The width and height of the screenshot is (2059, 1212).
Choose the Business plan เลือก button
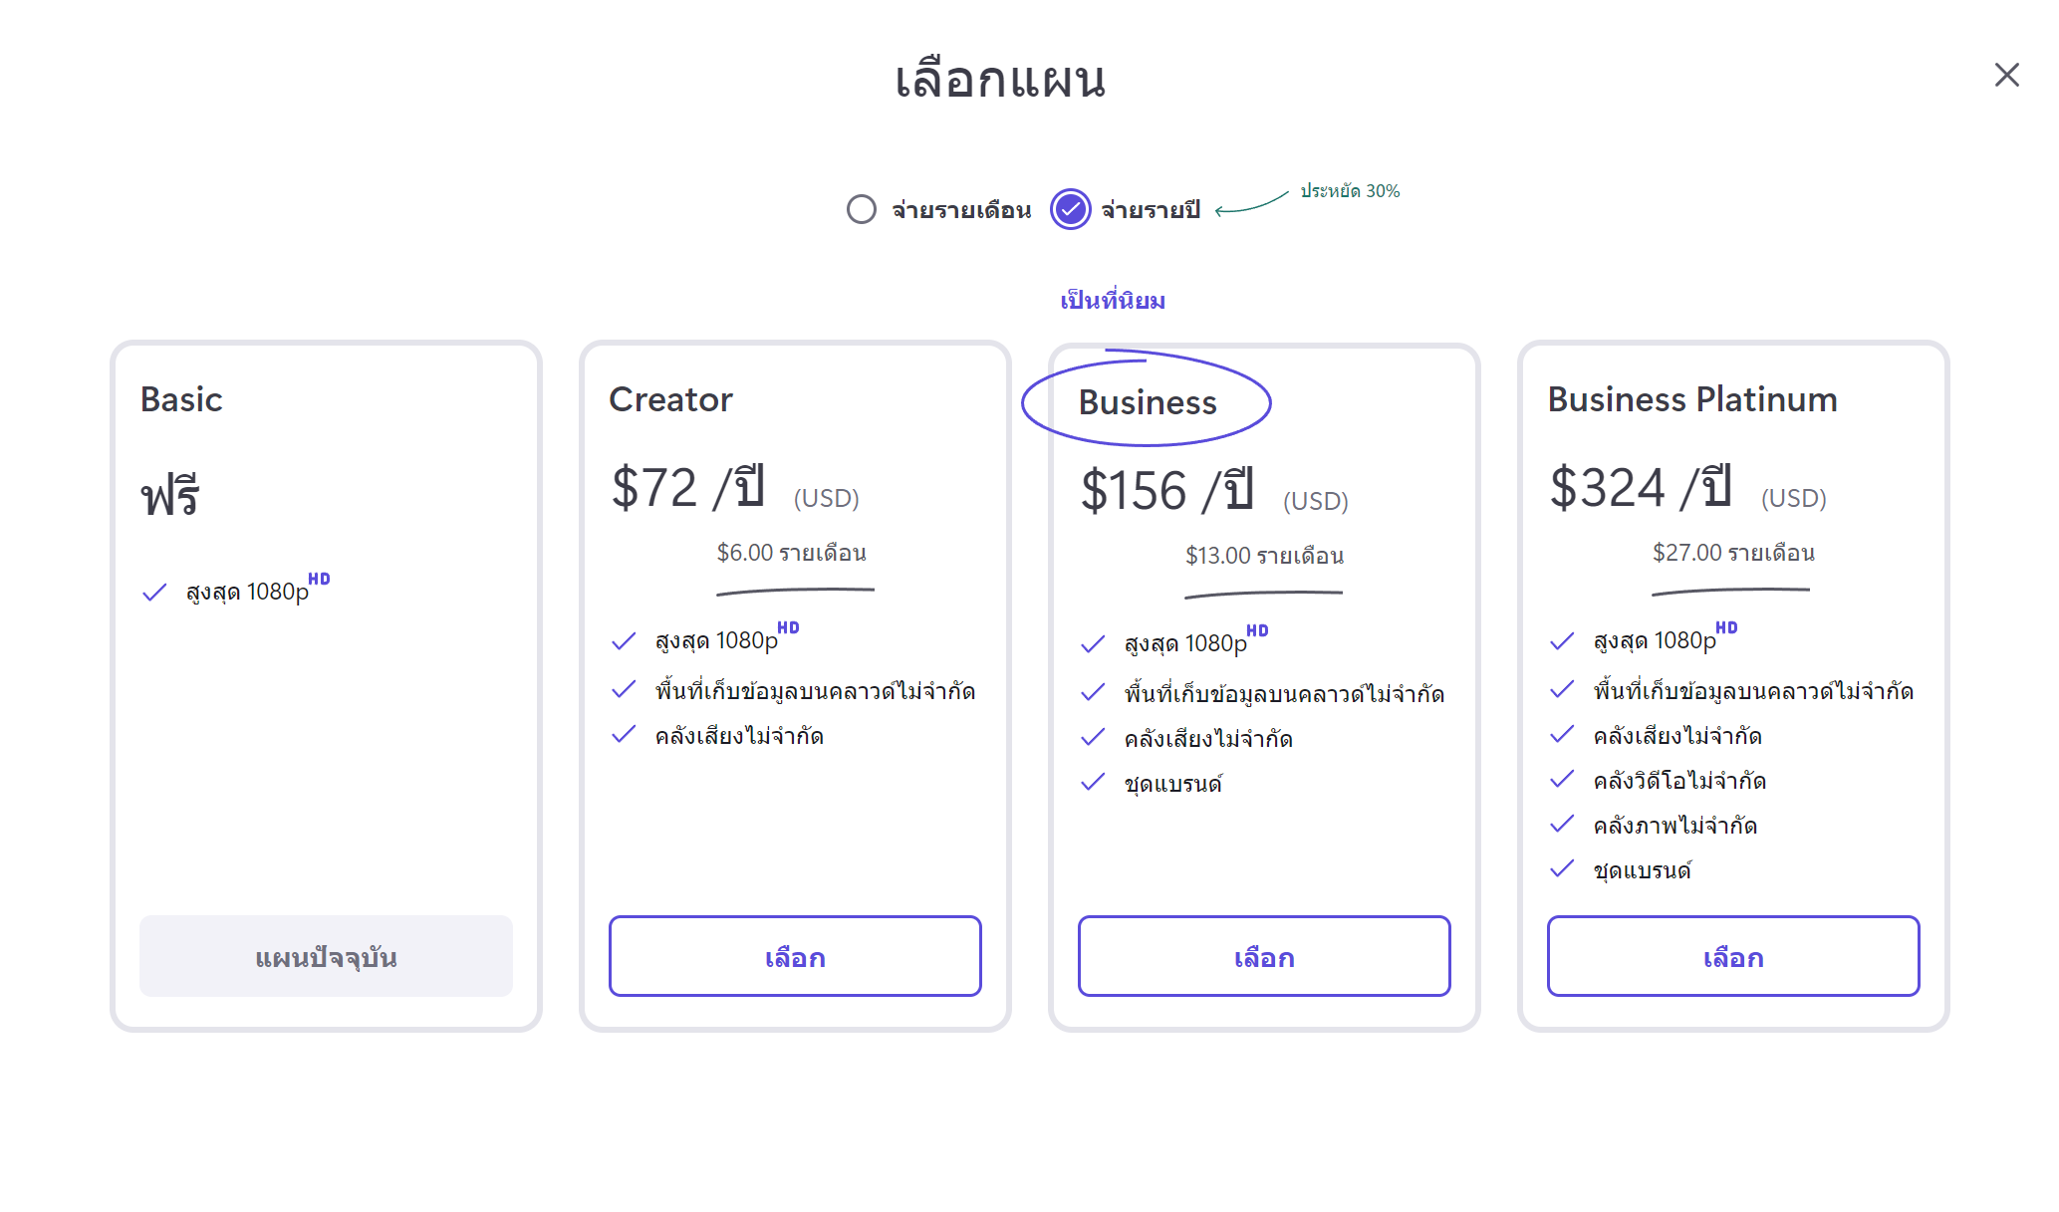[x=1264, y=956]
